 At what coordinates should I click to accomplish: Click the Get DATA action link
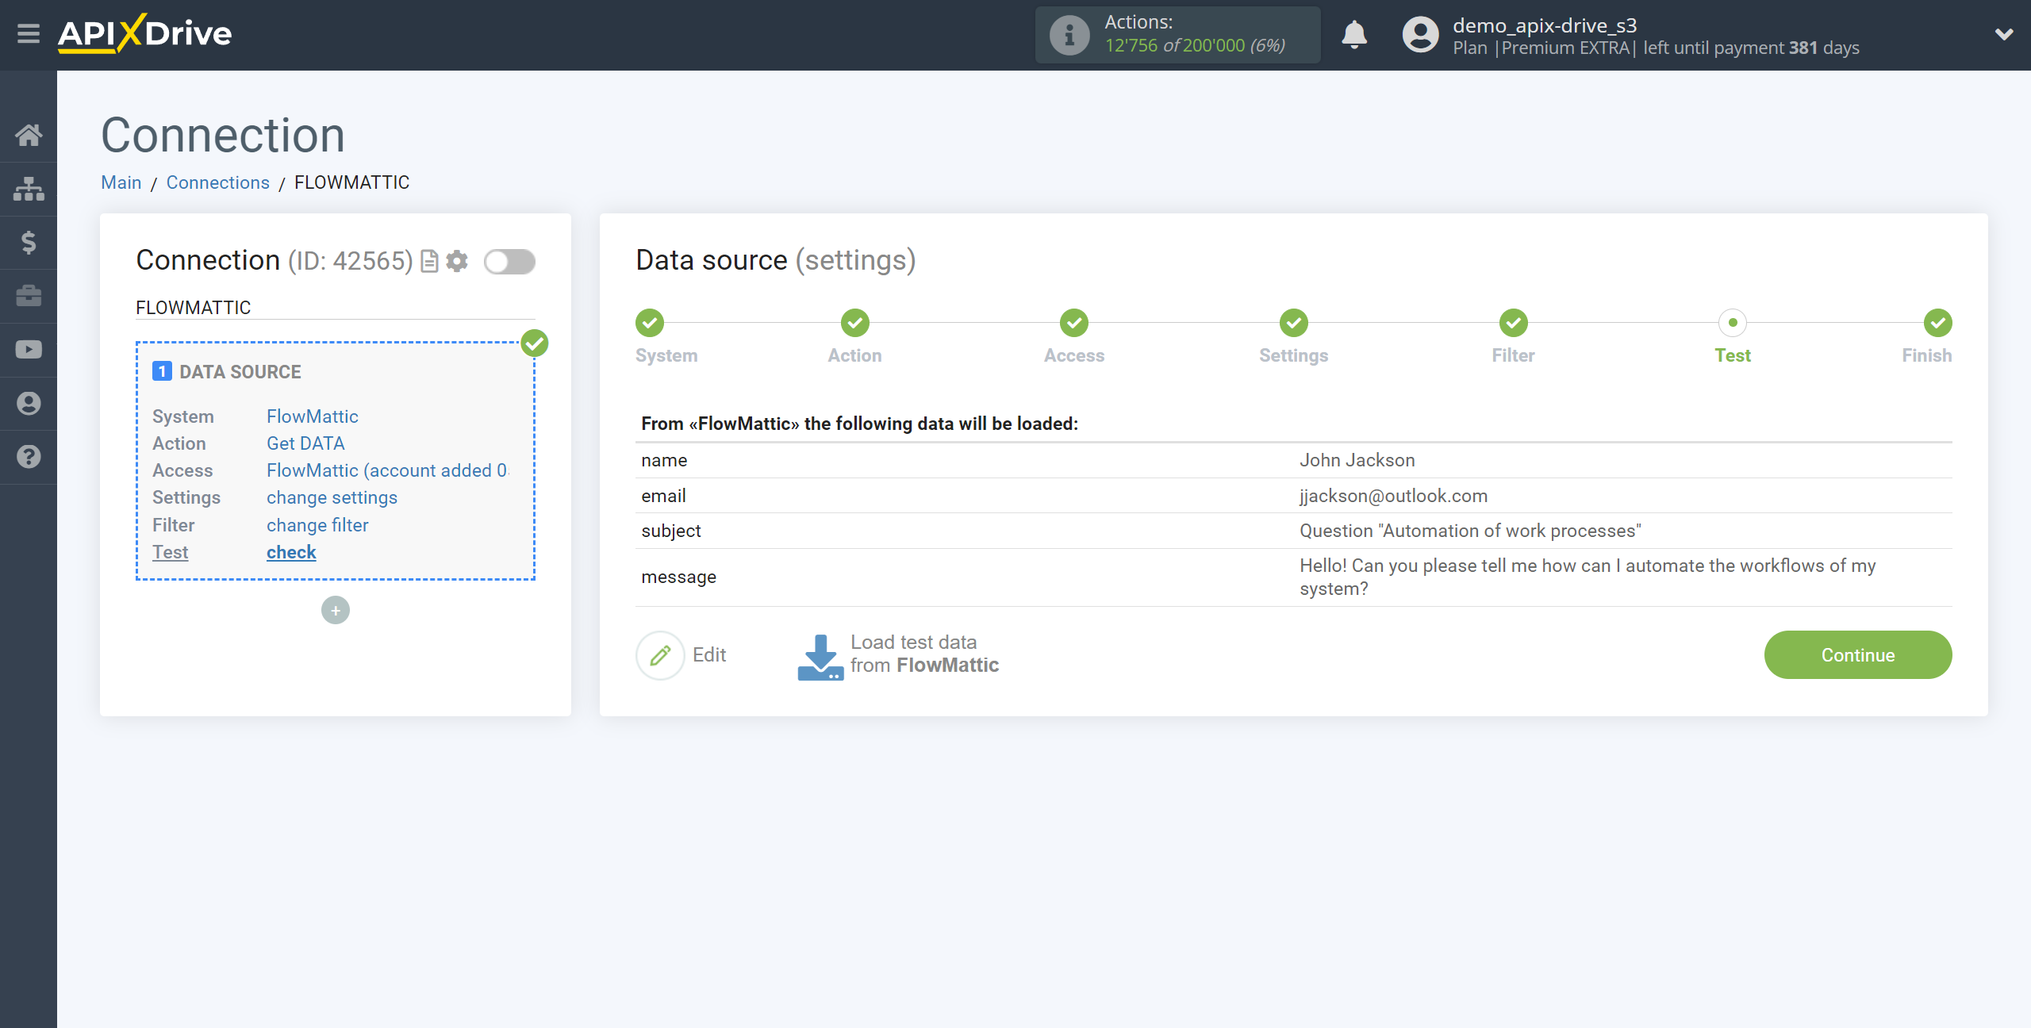pyautogui.click(x=305, y=443)
